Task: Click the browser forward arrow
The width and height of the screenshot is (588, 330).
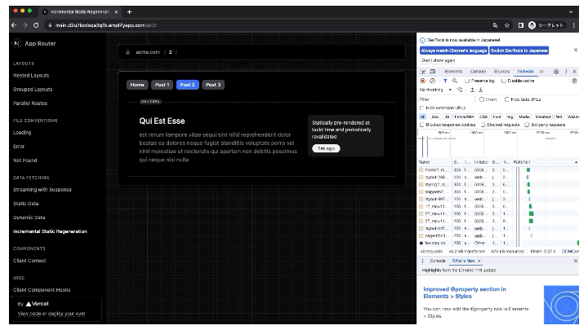Action: (25, 25)
